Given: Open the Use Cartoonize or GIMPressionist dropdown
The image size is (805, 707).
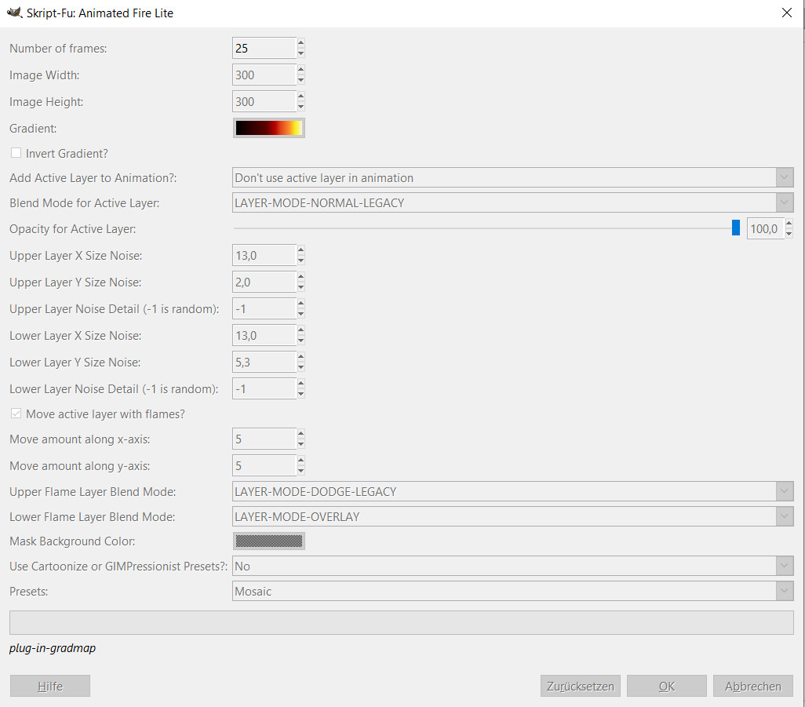Looking at the screenshot, I should tap(513, 566).
